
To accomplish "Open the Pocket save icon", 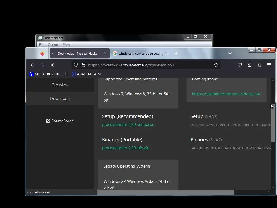I will pyautogui.click(x=240, y=65).
